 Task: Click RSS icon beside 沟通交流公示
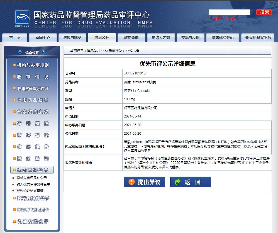(14, 221)
